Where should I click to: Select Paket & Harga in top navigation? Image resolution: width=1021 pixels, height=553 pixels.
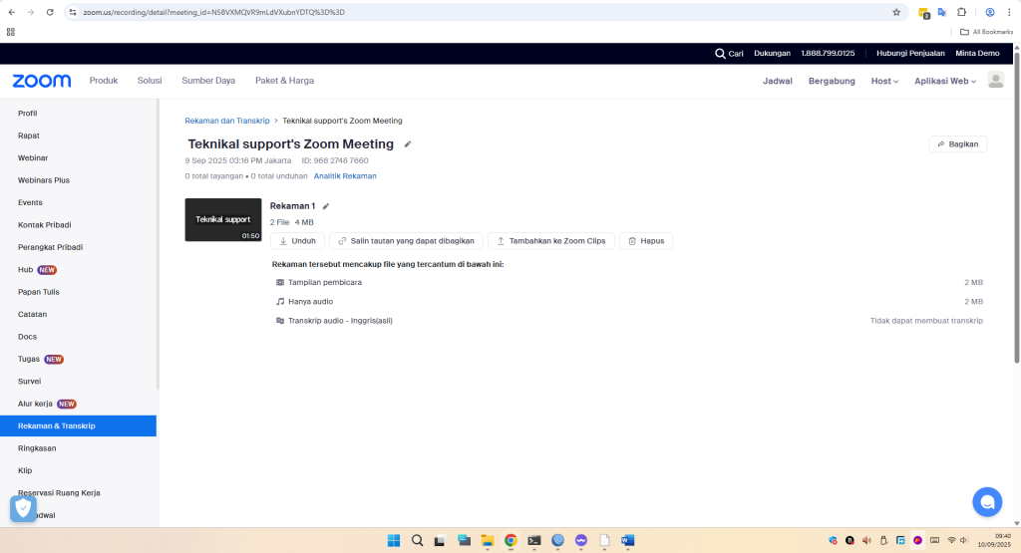pos(284,81)
